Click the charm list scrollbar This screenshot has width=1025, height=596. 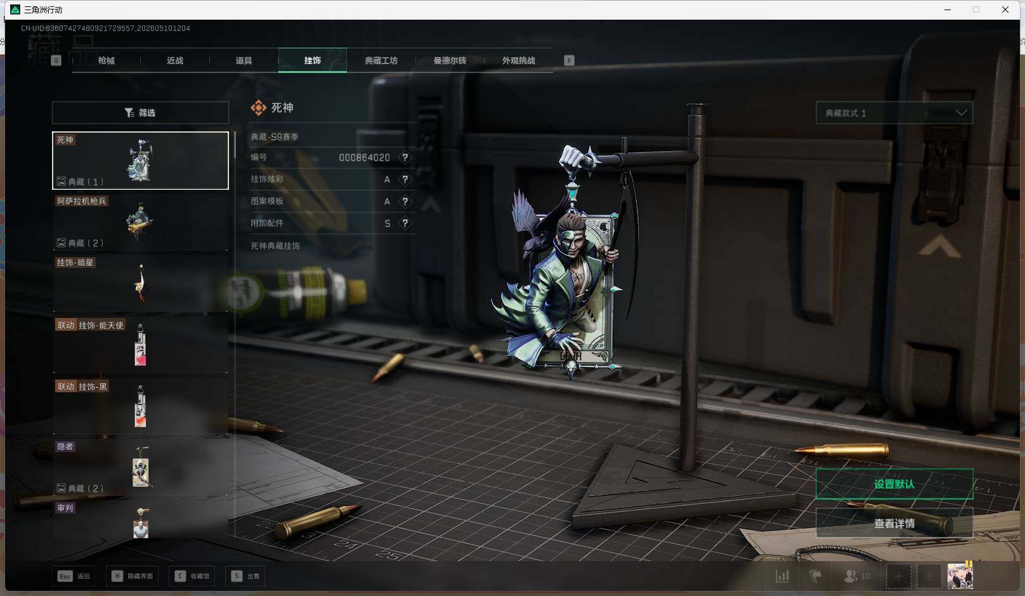click(x=235, y=145)
